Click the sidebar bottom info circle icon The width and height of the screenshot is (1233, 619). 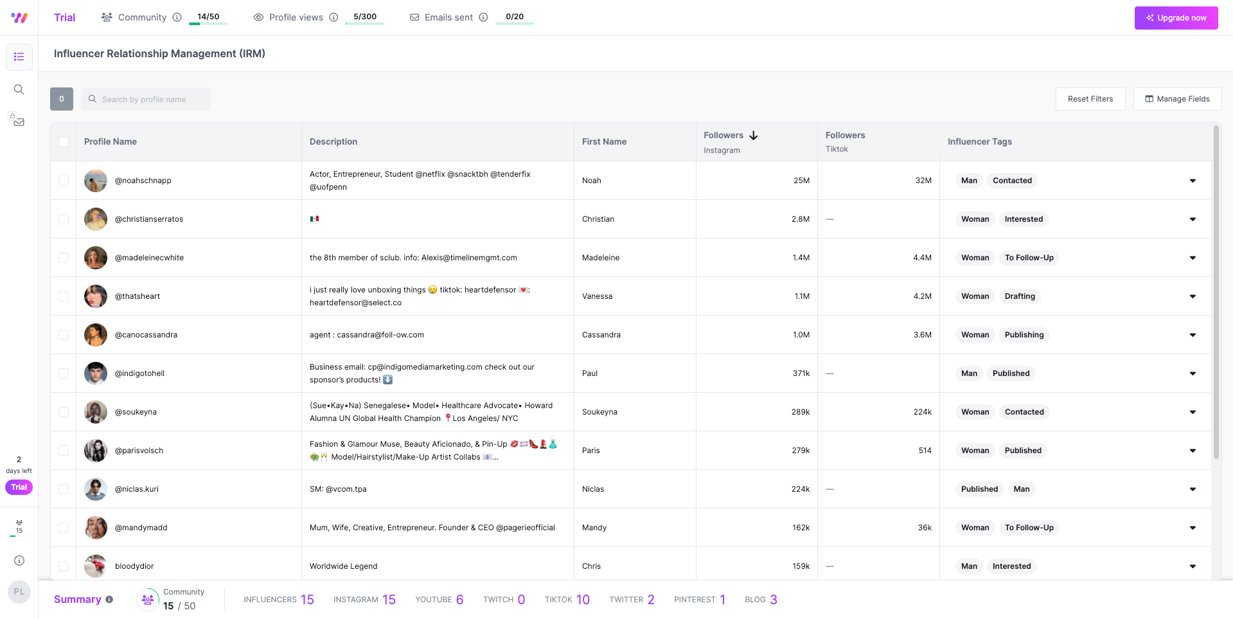point(19,561)
